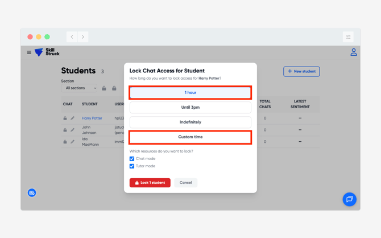381x238 pixels.
Task: Uncheck the Tutor mode checkbox
Action: 132,166
